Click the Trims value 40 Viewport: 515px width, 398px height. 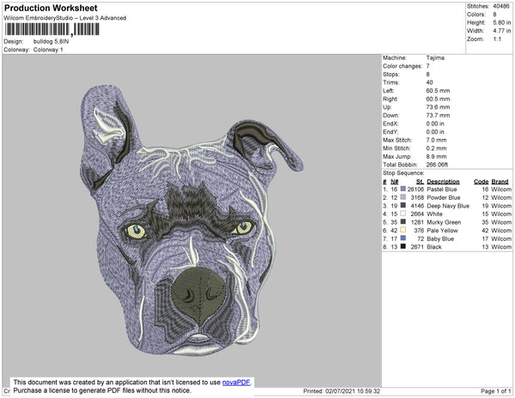(430, 82)
